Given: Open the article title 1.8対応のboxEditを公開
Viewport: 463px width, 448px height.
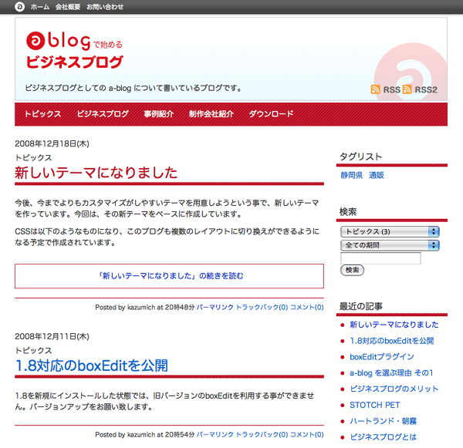Looking at the screenshot, I should (92, 365).
